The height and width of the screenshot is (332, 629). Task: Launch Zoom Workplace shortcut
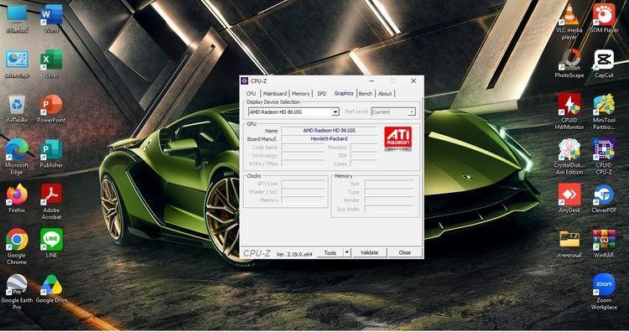[604, 293]
